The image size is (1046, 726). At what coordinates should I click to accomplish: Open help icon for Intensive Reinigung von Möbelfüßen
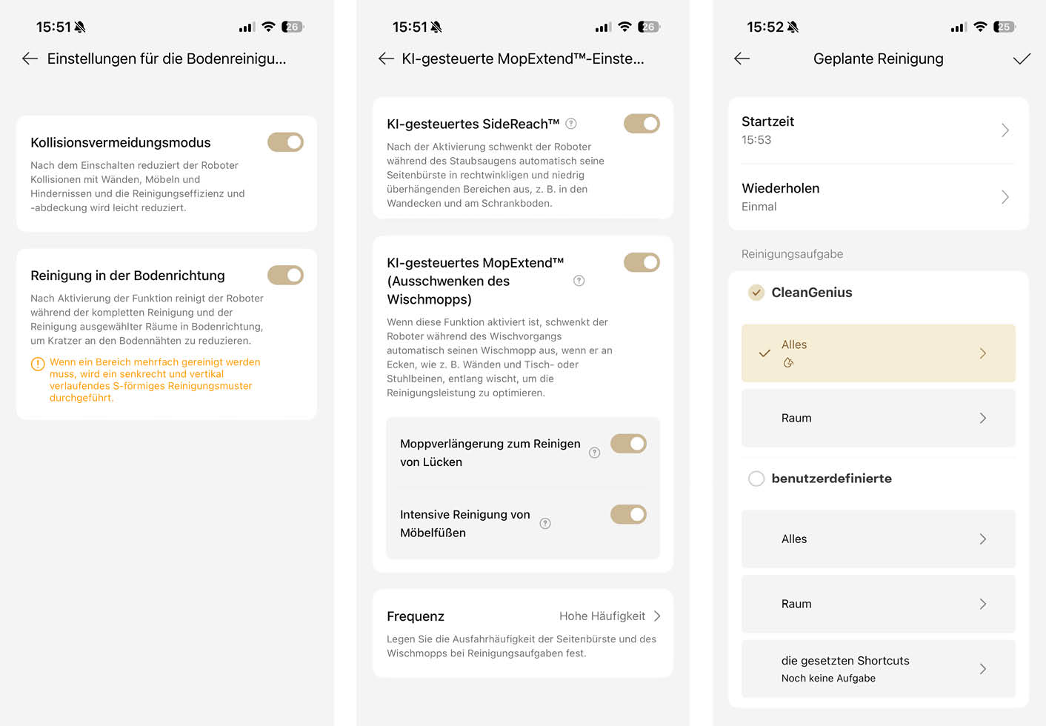(x=545, y=523)
